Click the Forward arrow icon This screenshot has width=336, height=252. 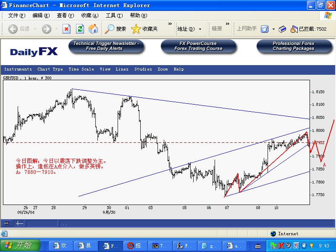[x=47, y=29]
